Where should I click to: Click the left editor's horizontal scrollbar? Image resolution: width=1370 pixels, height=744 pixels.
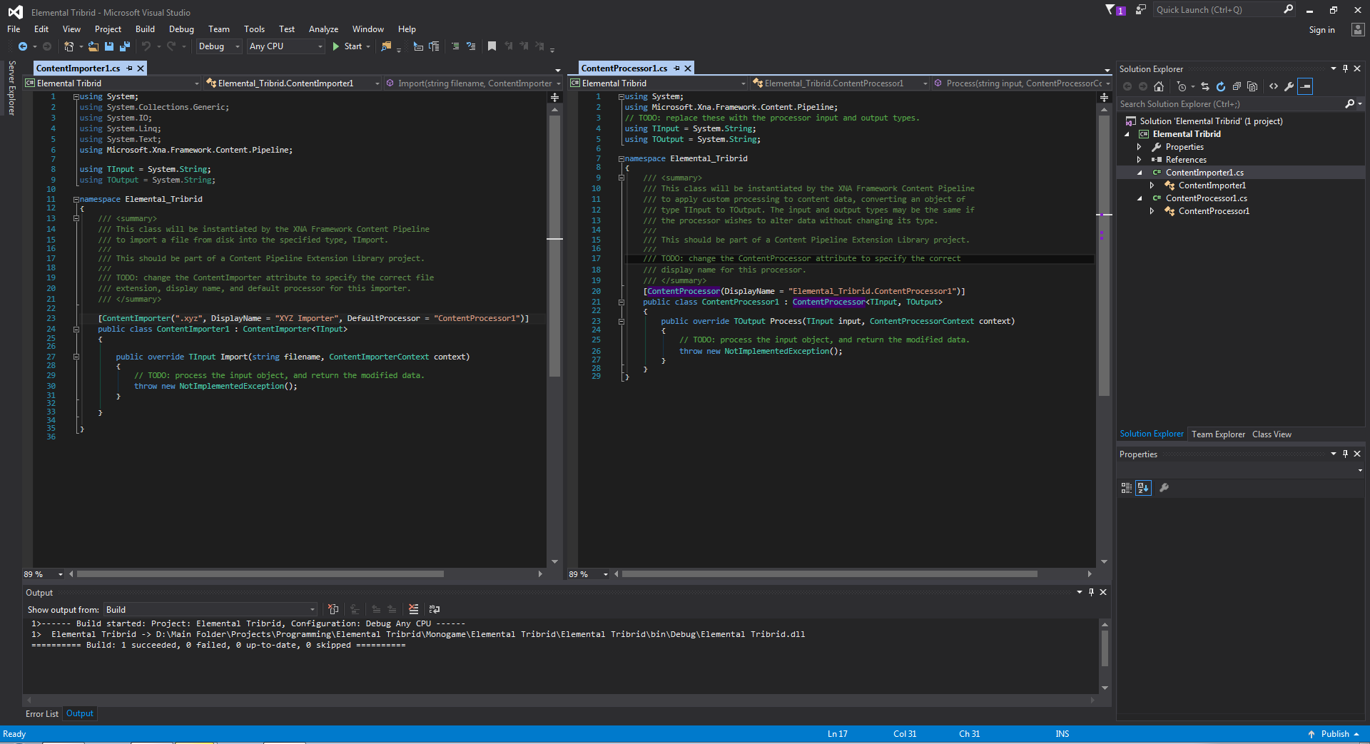[260, 574]
